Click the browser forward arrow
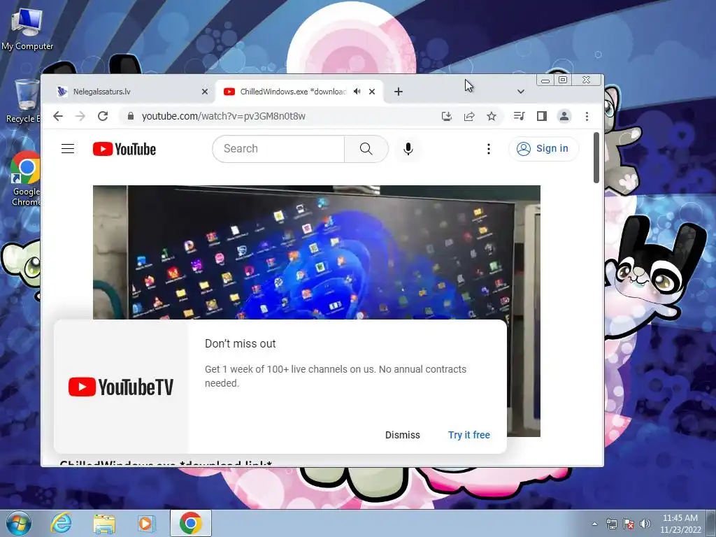The width and height of the screenshot is (716, 537). coord(80,116)
